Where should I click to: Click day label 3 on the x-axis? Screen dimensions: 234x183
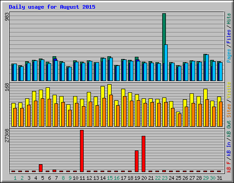point(29,178)
